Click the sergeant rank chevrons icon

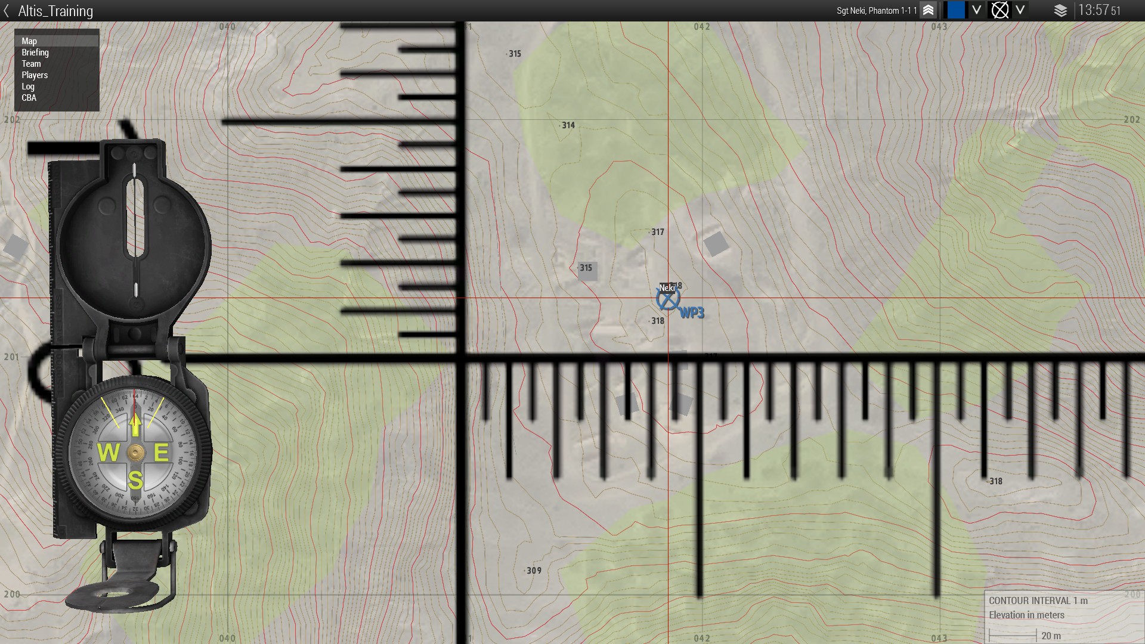pyautogui.click(x=928, y=10)
